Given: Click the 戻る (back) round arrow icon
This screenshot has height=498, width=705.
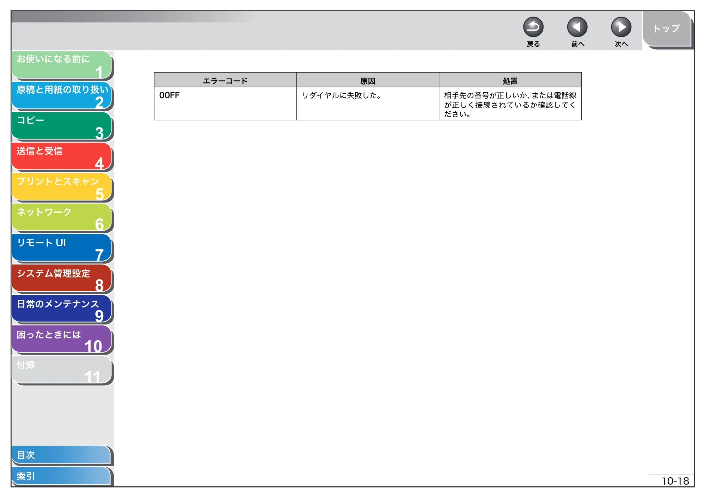Looking at the screenshot, I should (533, 27).
